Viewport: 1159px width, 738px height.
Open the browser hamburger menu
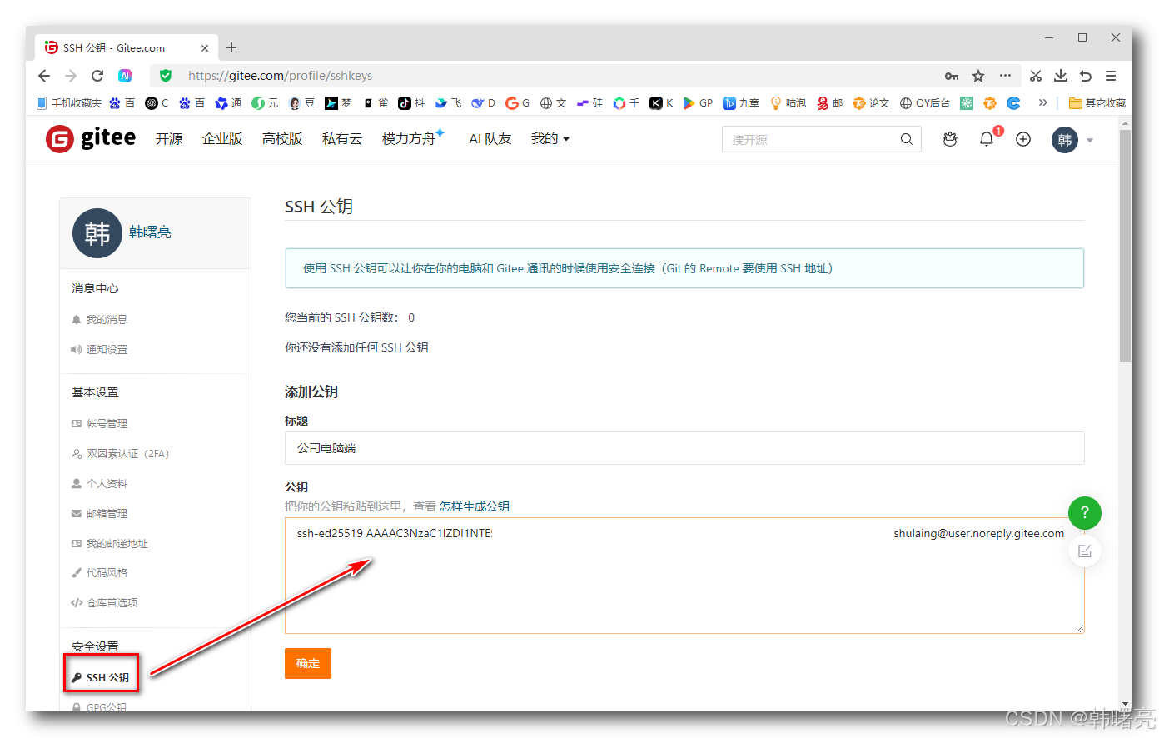tap(1111, 76)
